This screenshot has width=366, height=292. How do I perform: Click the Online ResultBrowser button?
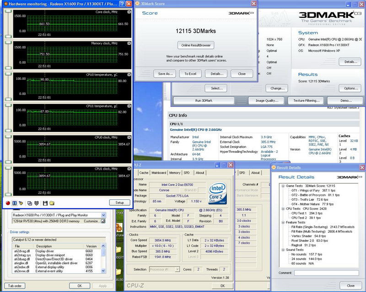click(196, 45)
